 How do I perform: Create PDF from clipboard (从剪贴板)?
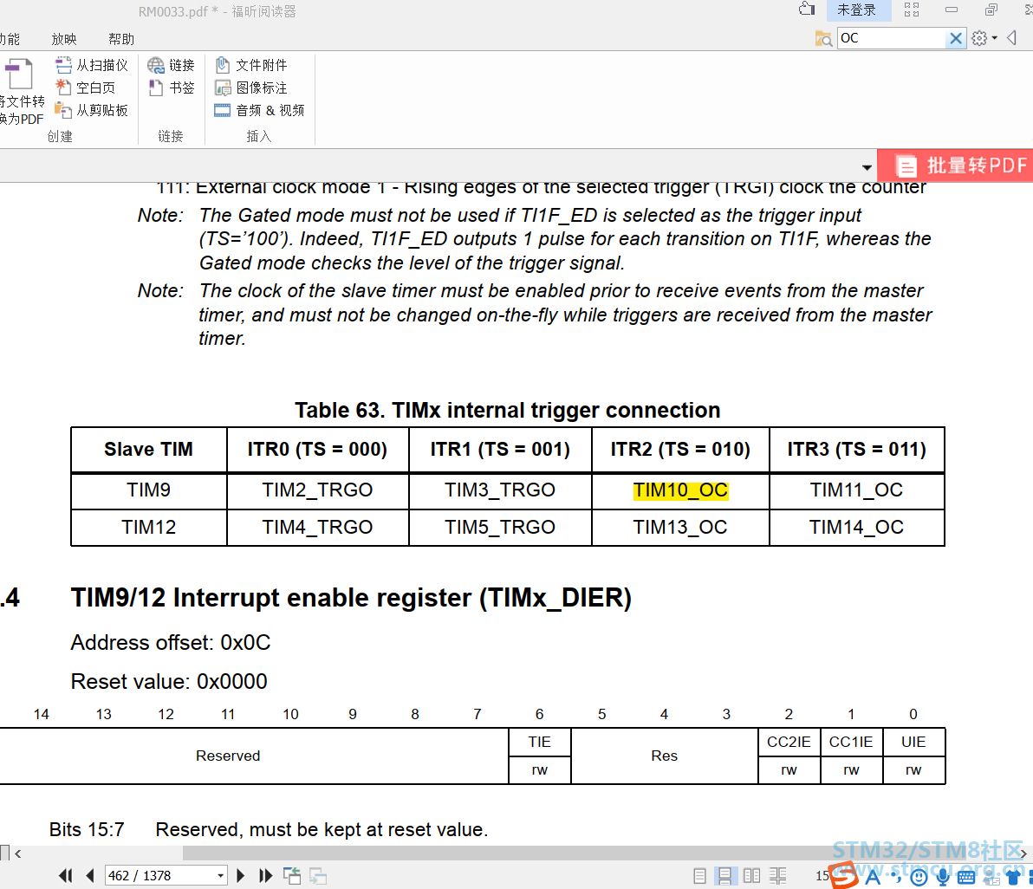pyautogui.click(x=92, y=110)
